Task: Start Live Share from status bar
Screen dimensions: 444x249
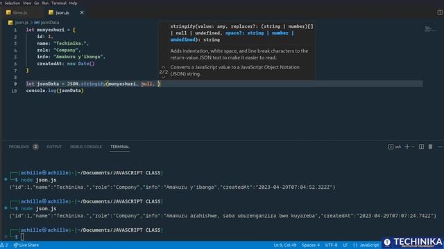Action: click(26, 245)
